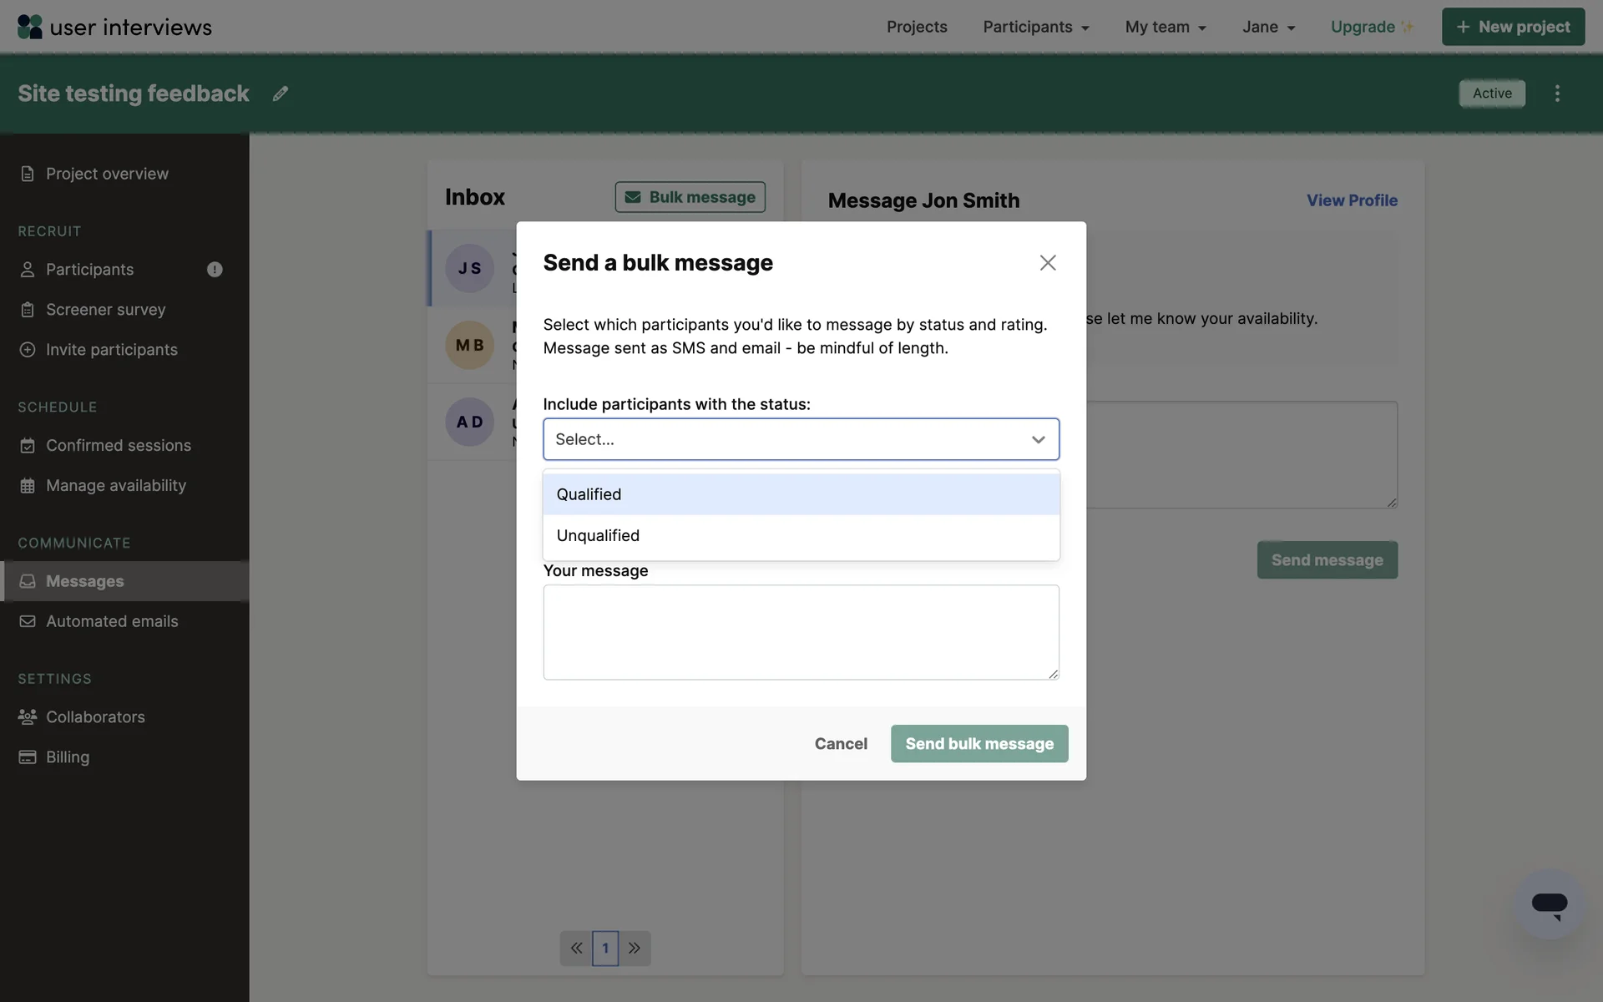The image size is (1603, 1002).
Task: Close the bulk message dialog
Action: 1048,263
